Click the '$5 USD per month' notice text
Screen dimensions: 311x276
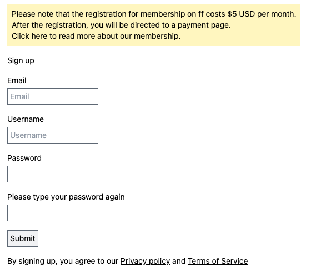(262, 14)
